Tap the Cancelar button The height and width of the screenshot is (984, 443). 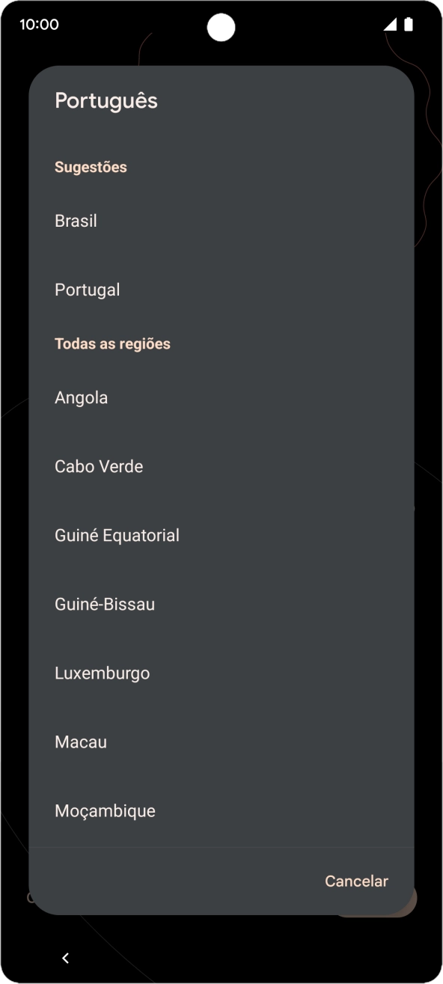tap(356, 881)
